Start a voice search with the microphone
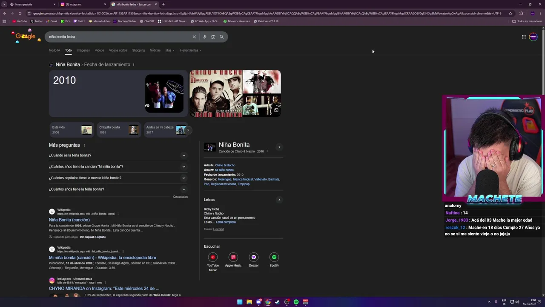545x307 pixels. click(205, 37)
